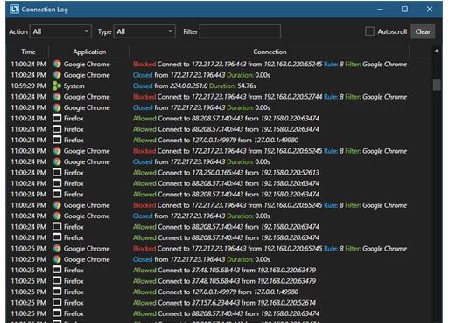Select the System Closed 224.0.0.251 log entry
Screen dimensions: 470x323
click(x=219, y=86)
